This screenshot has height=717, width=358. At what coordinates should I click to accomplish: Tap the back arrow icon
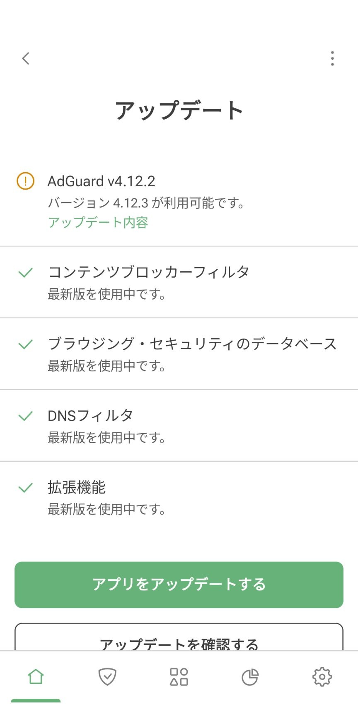pyautogui.click(x=26, y=59)
